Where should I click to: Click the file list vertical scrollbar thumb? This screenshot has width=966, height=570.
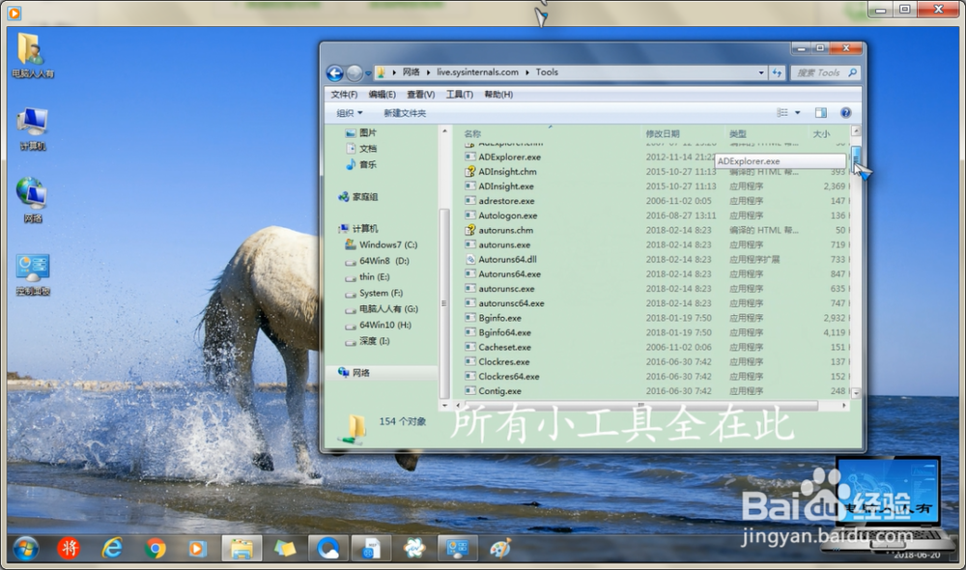pyautogui.click(x=856, y=156)
